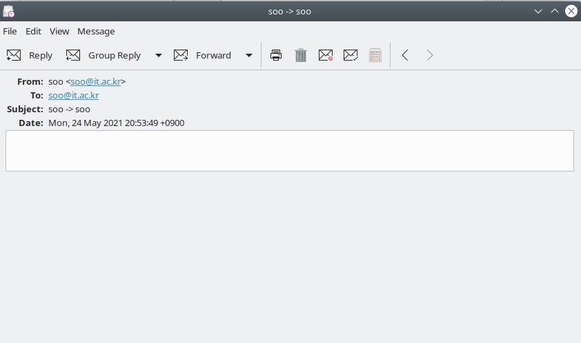Maximize window with title bar up chevron
581x343 pixels.
coord(555,11)
